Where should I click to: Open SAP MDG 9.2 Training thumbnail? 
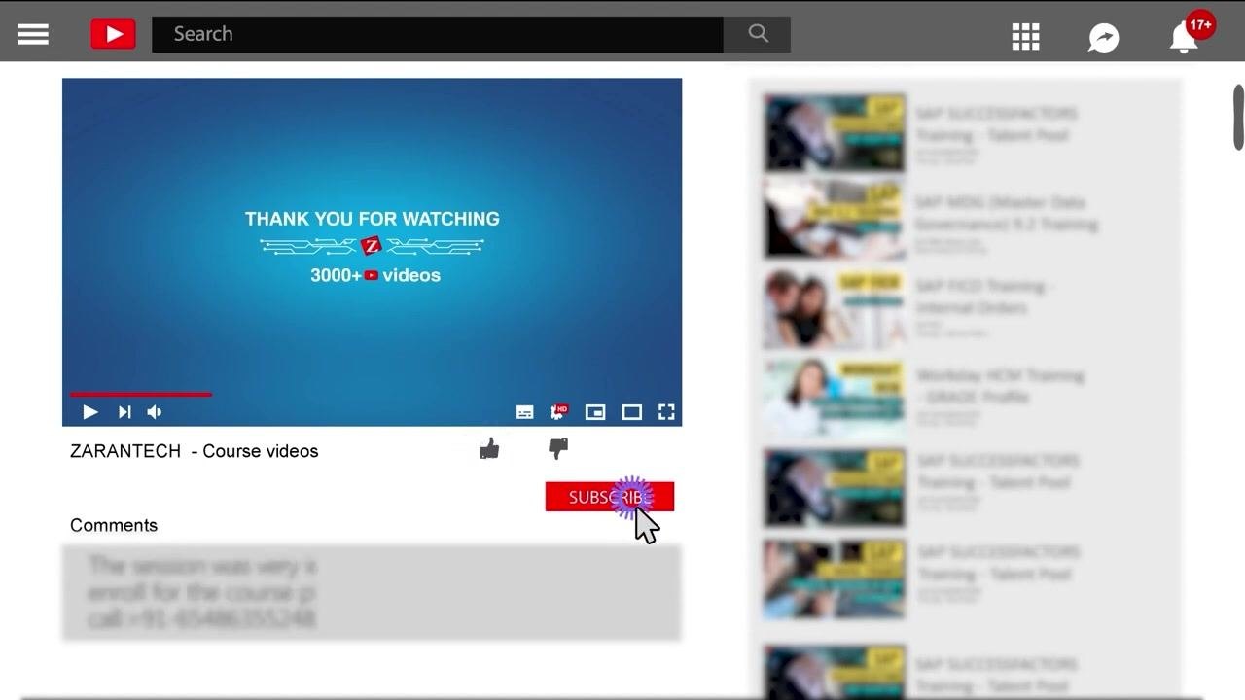pos(835,218)
